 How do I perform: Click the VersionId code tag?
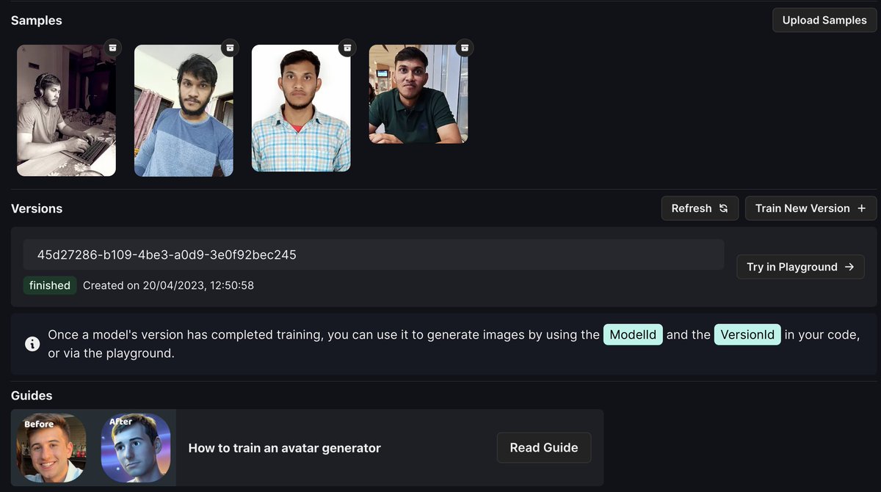click(x=747, y=334)
